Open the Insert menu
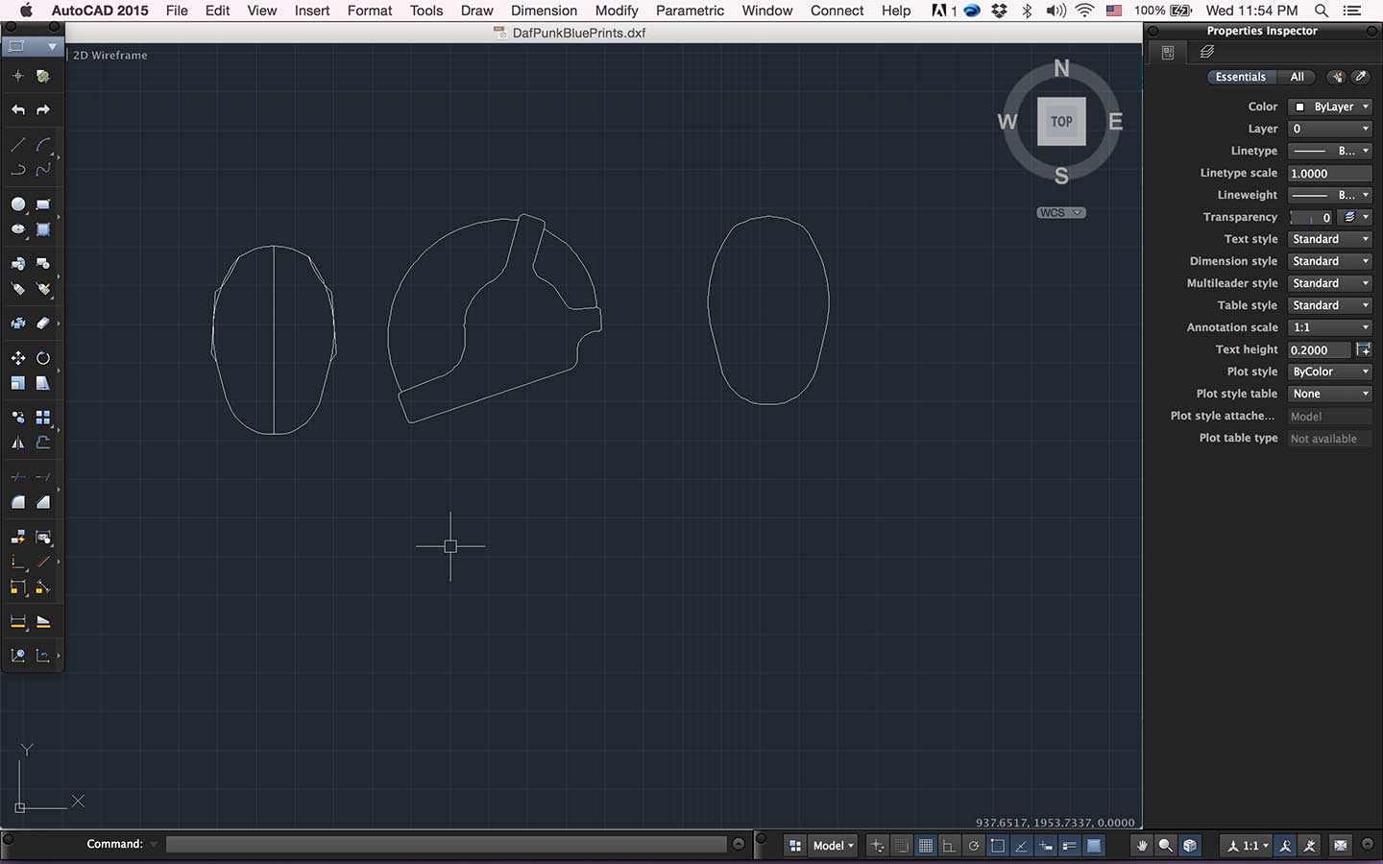The height and width of the screenshot is (864, 1383). tap(312, 11)
